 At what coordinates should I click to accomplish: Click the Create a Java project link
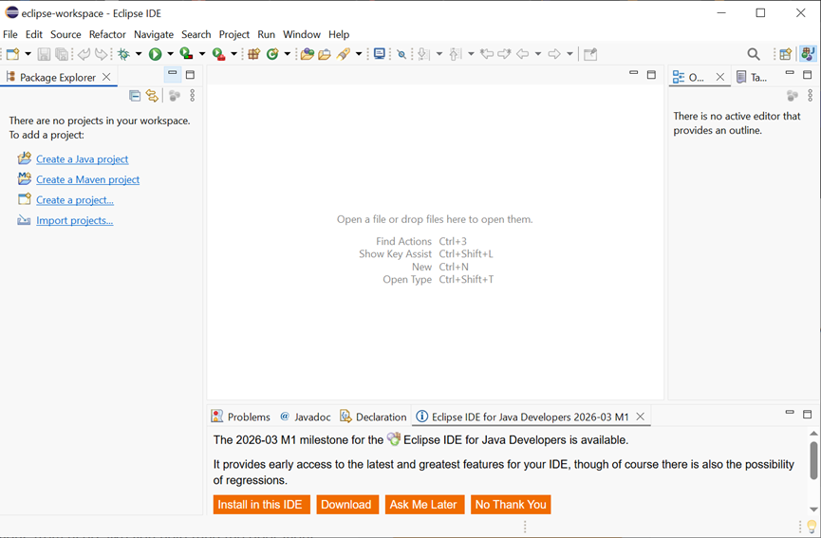(x=83, y=159)
